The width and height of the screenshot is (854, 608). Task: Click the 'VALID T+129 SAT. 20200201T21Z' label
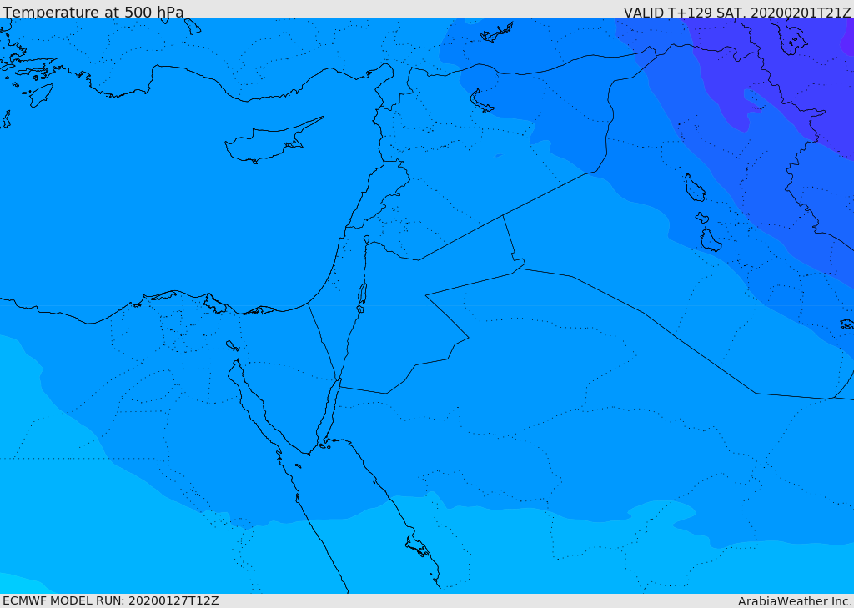(x=737, y=13)
